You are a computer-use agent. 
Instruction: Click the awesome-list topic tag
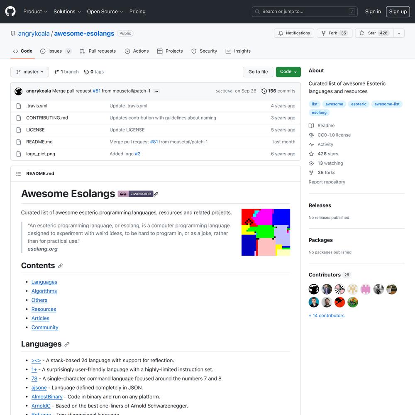[x=387, y=104]
